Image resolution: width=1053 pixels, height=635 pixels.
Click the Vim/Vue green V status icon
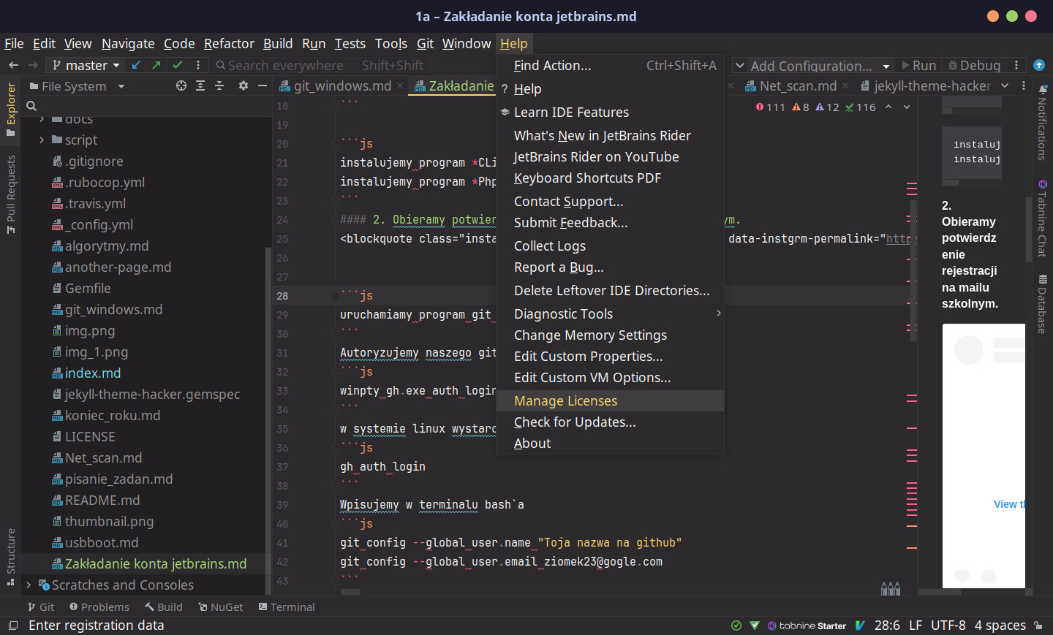[x=860, y=626]
